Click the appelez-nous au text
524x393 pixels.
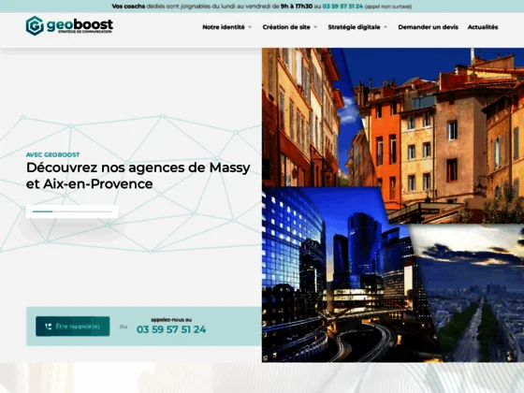point(171,320)
